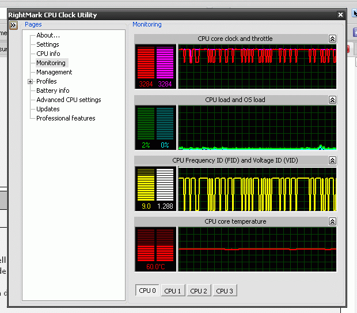Click the magenta throttle bar meter
The width and height of the screenshot is (357, 313).
(165, 63)
